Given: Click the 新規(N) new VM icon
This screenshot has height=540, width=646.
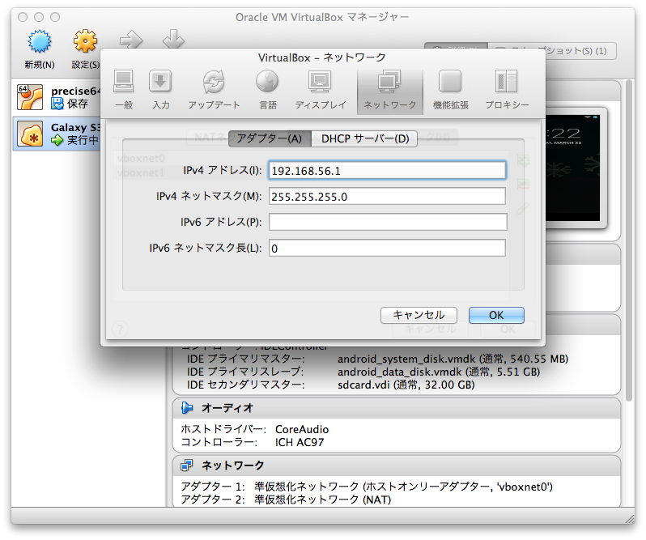Looking at the screenshot, I should point(40,41).
